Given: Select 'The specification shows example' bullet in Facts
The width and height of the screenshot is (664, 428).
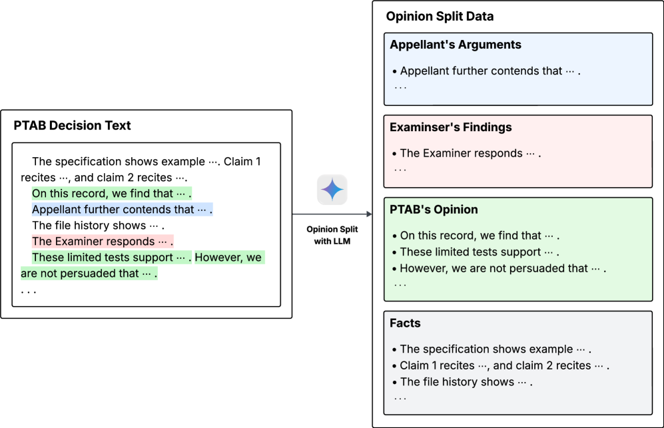Looking at the screenshot, I should pyautogui.click(x=495, y=349).
